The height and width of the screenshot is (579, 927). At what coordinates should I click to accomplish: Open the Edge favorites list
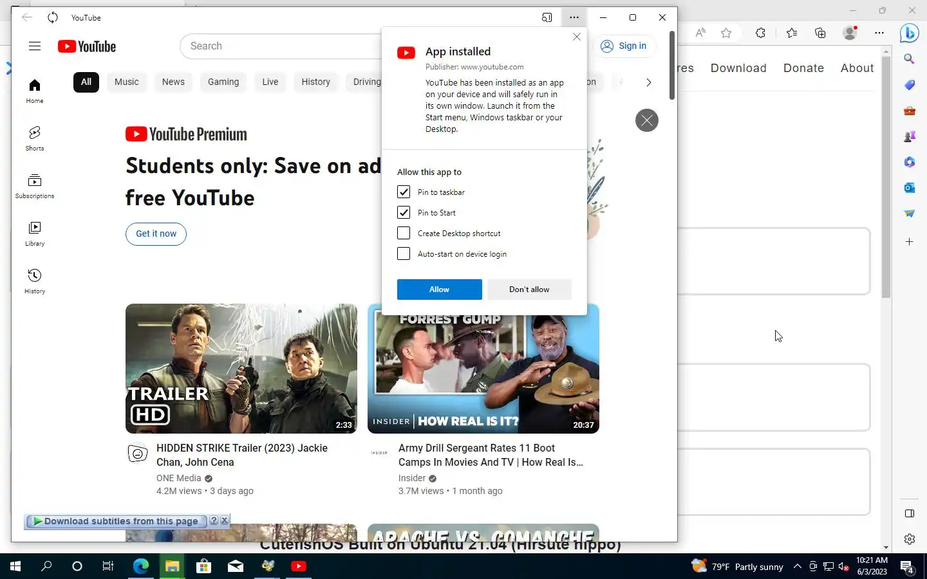pos(791,33)
